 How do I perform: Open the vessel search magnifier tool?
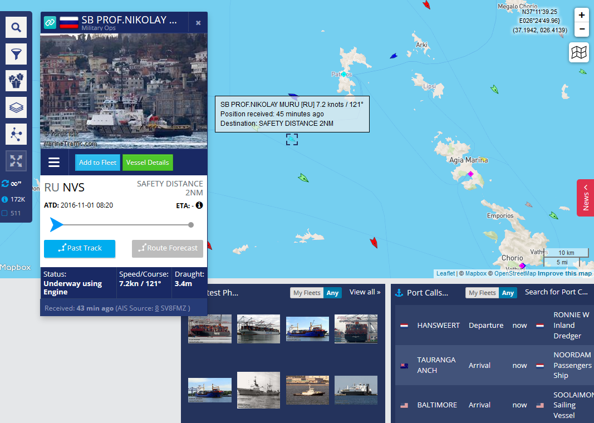[x=16, y=27]
